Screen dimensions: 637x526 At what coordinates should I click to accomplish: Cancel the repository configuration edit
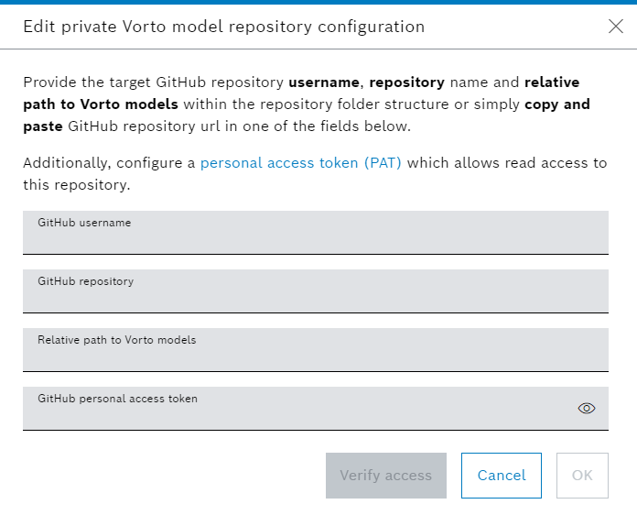502,476
